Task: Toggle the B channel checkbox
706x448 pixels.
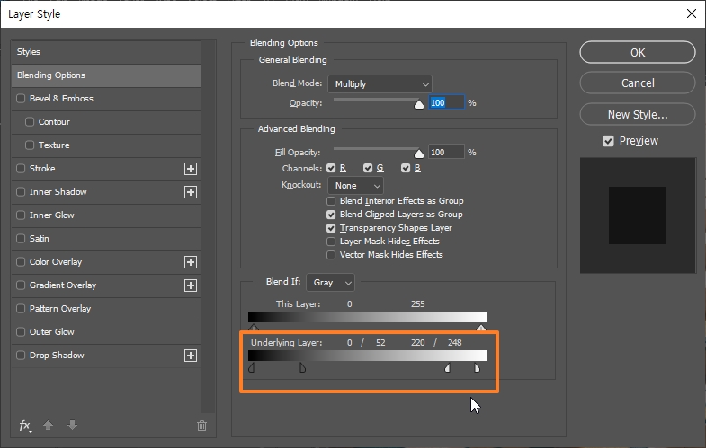Action: [x=406, y=168]
